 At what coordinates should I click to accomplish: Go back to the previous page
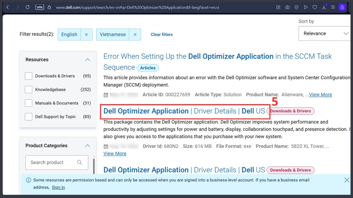(x=8, y=7)
